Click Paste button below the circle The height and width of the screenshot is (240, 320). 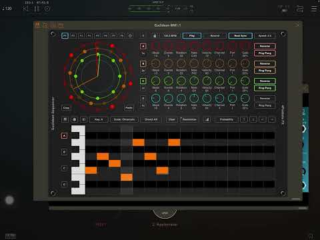click(x=129, y=108)
